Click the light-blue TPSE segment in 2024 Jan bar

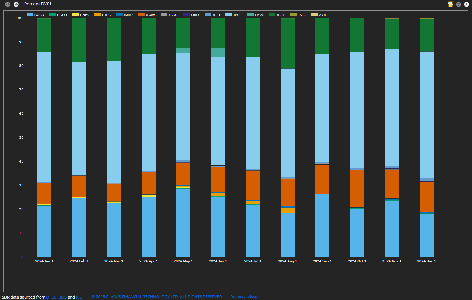pos(44,117)
